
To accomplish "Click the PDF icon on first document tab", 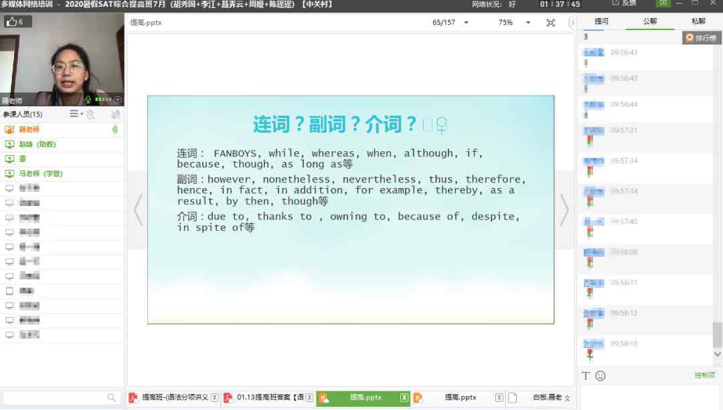I will pos(134,397).
